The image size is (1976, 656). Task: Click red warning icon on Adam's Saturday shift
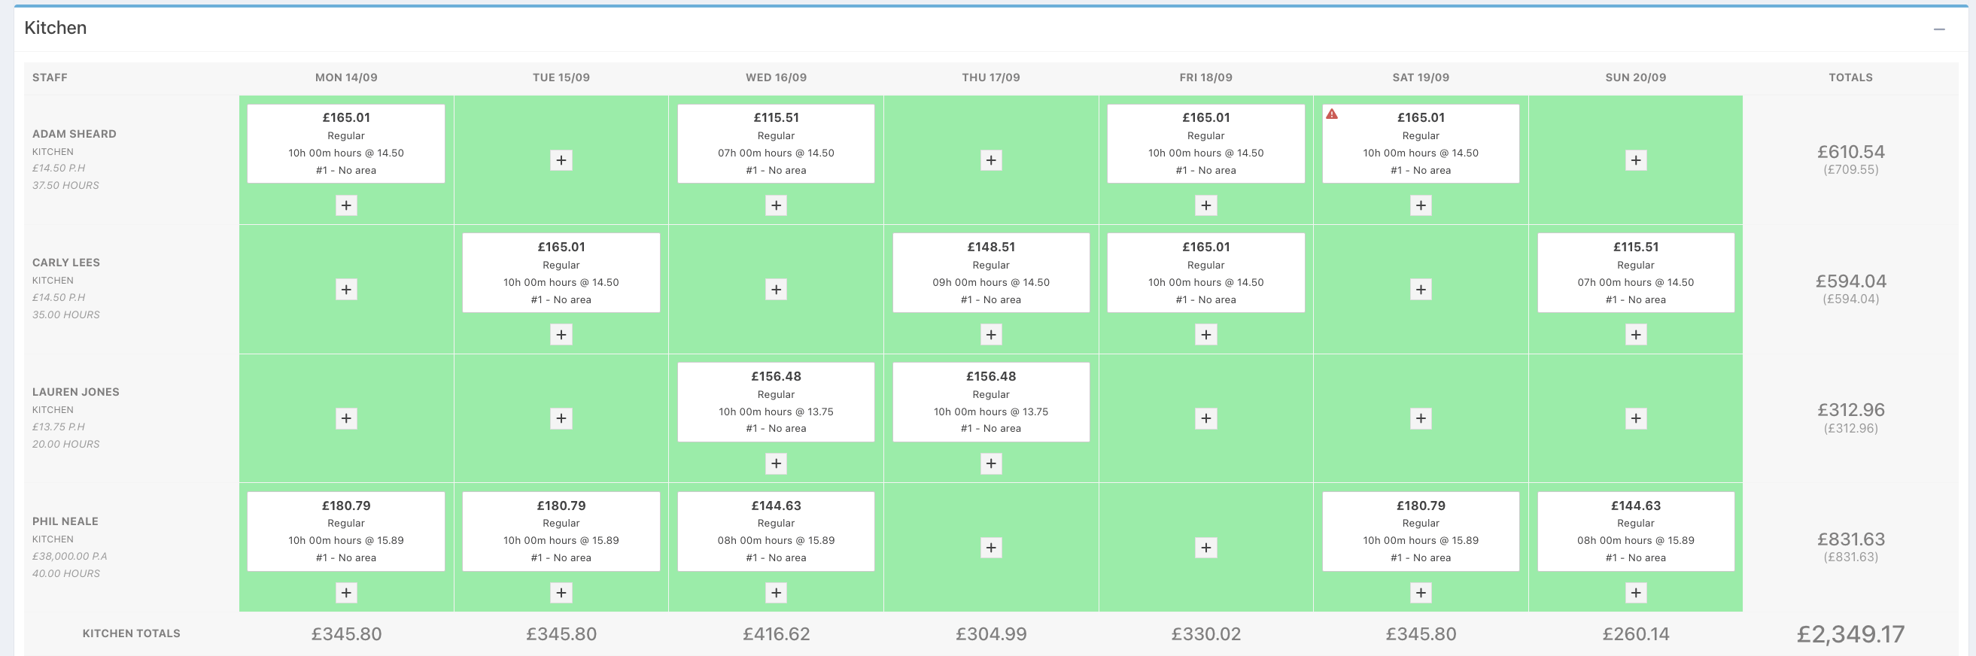click(x=1332, y=114)
